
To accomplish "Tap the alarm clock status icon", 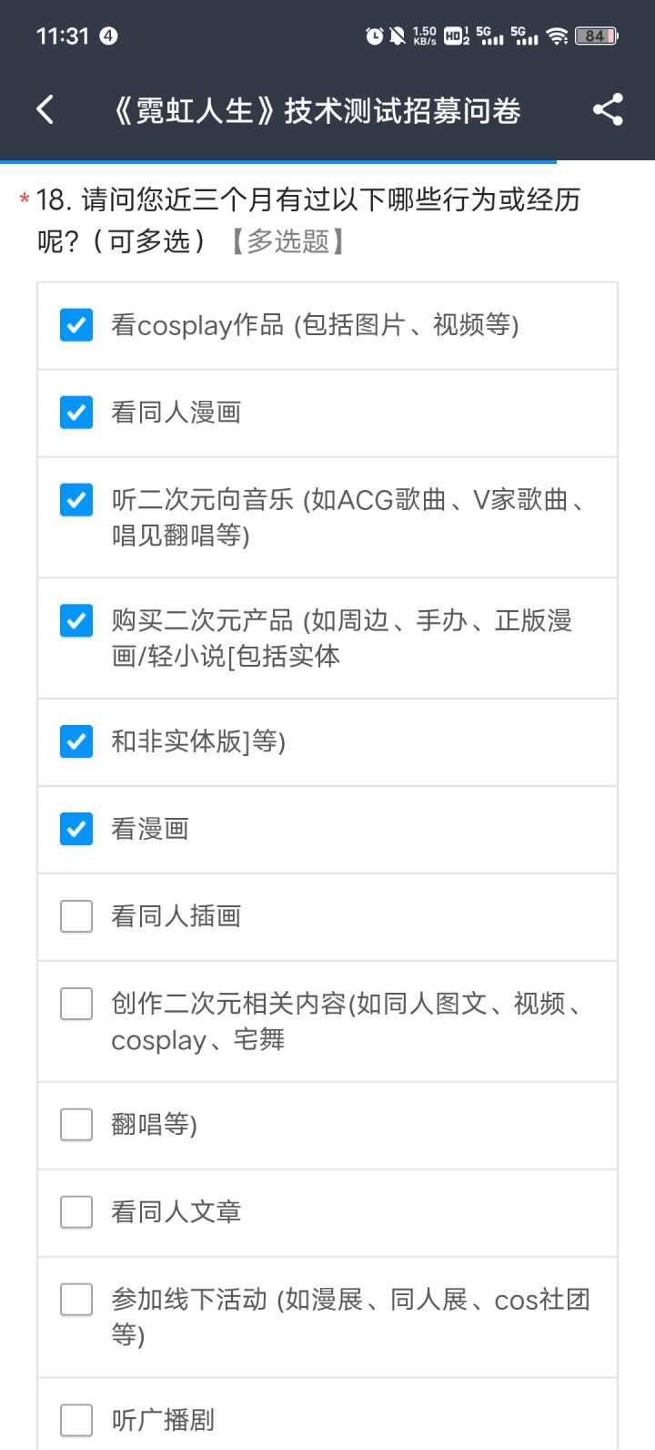I will point(374,36).
